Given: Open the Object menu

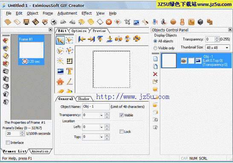Looking at the screenshot, I should point(32,13).
